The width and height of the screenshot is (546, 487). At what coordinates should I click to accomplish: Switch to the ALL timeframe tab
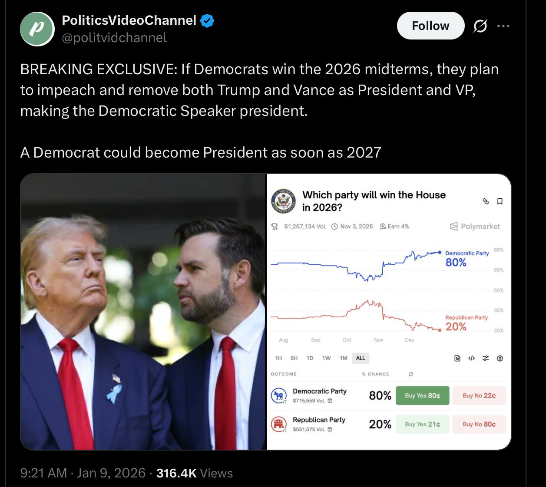(361, 358)
